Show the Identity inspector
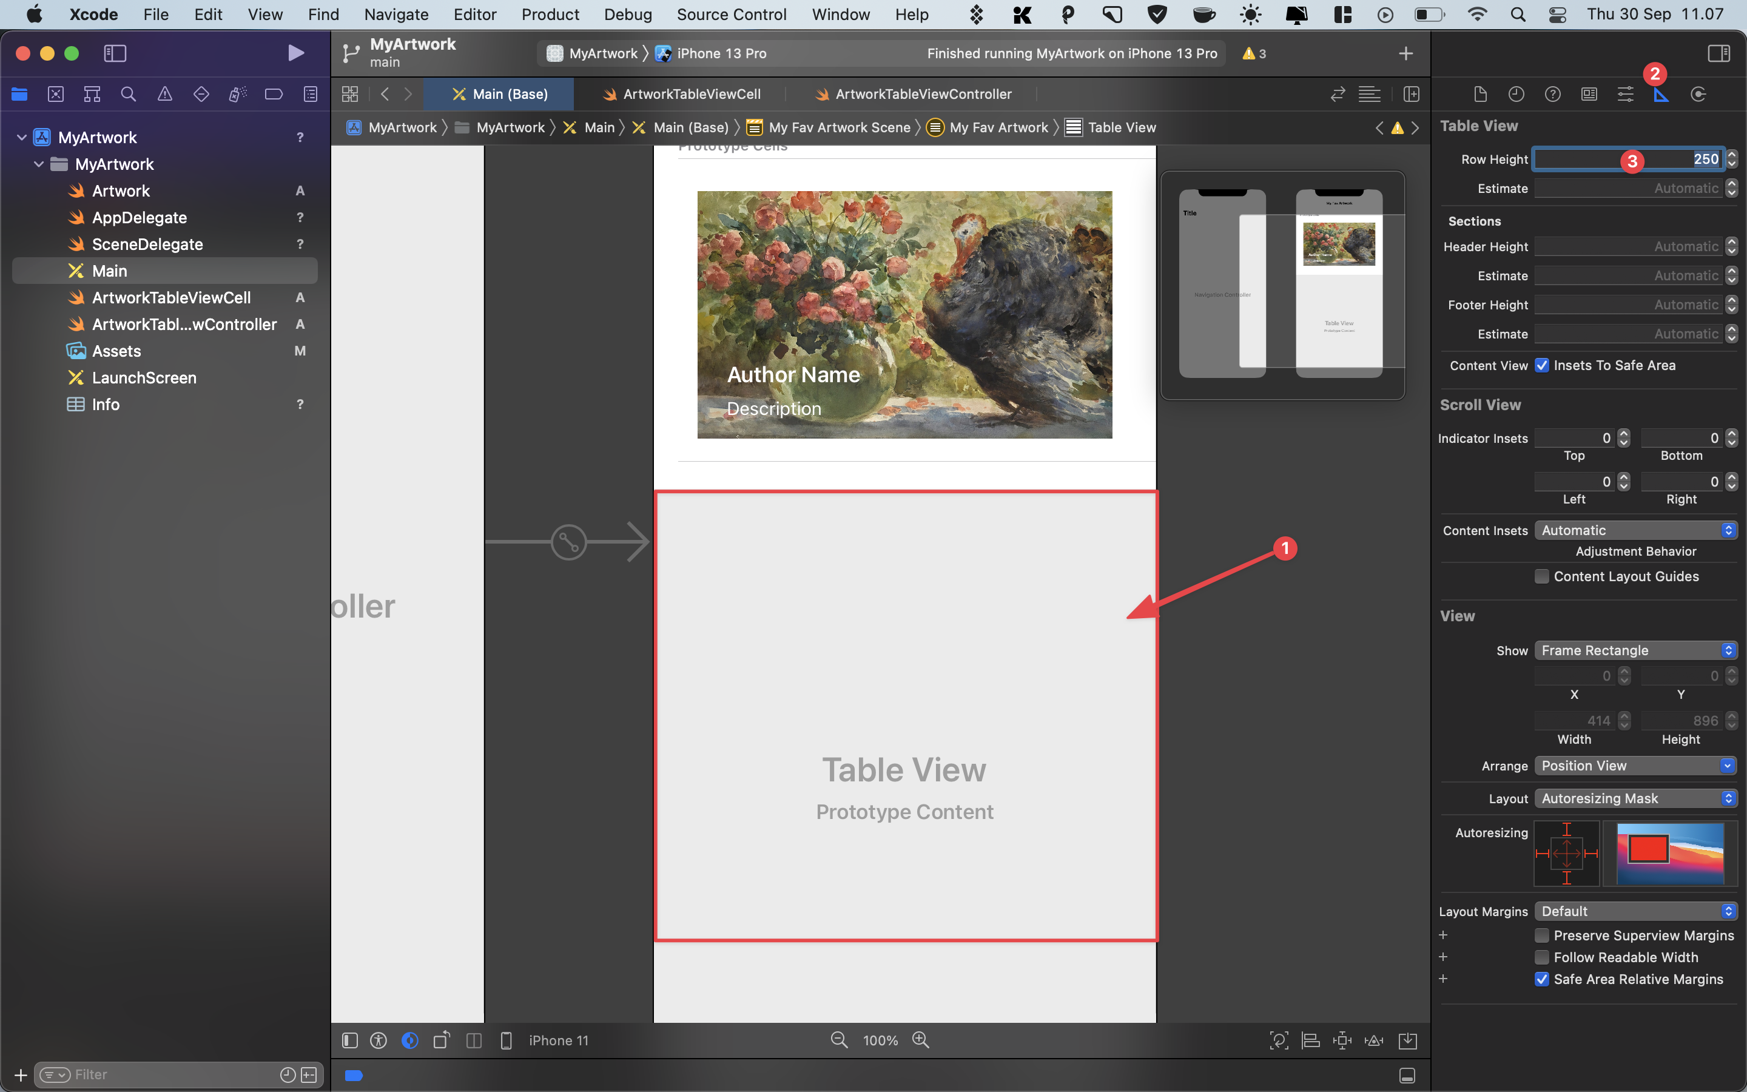The width and height of the screenshot is (1747, 1092). [1589, 94]
